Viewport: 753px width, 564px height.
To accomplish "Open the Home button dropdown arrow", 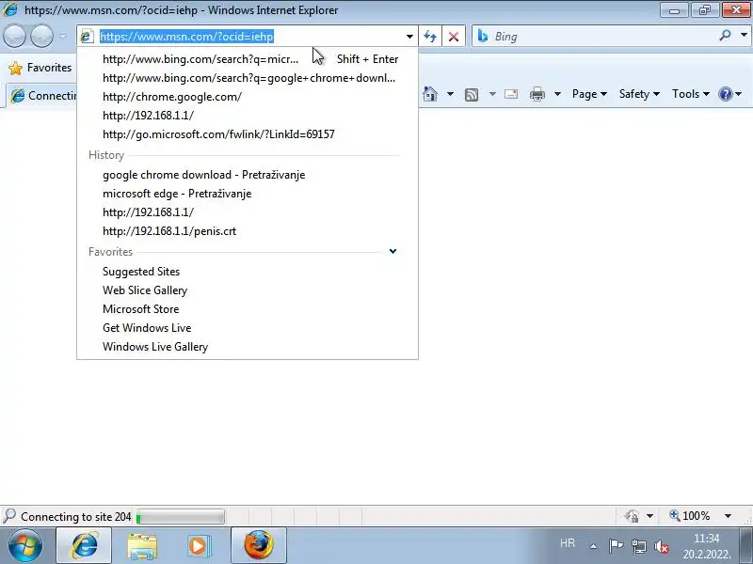I will pos(450,94).
